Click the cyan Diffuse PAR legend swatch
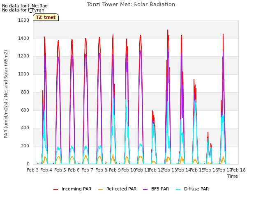The height and width of the screenshot is (197, 263). click(178, 190)
